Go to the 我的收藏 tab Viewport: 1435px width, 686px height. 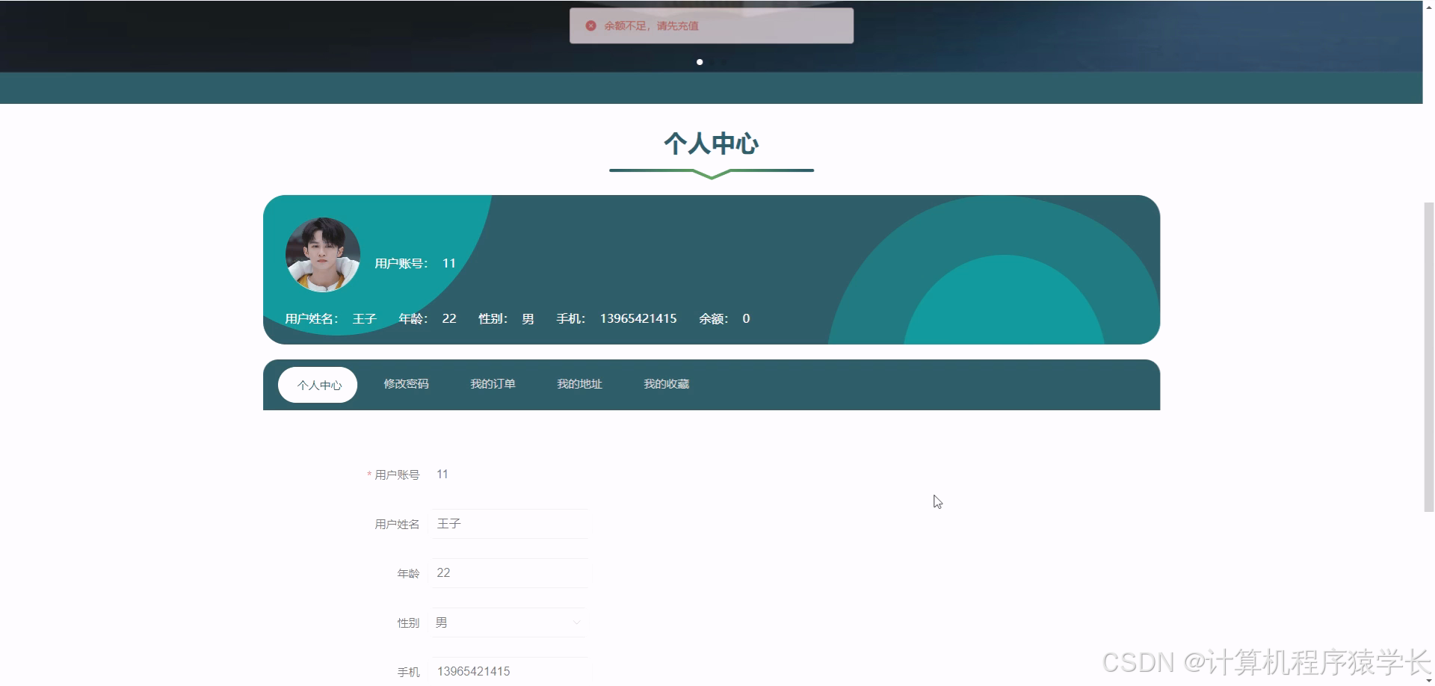point(666,384)
